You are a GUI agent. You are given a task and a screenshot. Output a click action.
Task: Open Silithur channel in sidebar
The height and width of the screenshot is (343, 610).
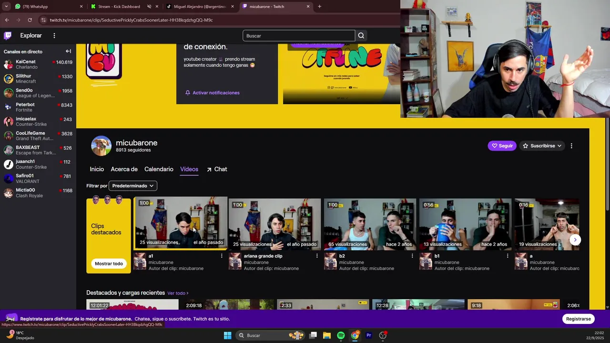(x=38, y=79)
